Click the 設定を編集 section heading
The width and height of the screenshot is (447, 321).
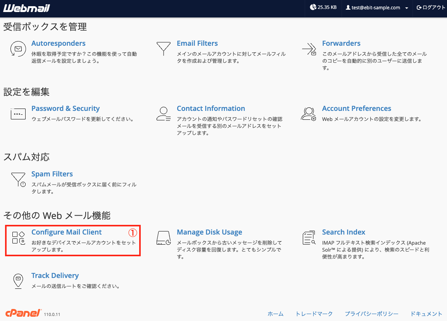point(26,92)
